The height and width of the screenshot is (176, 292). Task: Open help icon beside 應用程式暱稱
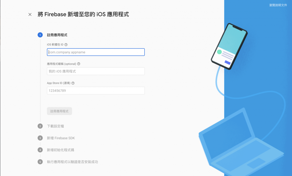coord(79,64)
